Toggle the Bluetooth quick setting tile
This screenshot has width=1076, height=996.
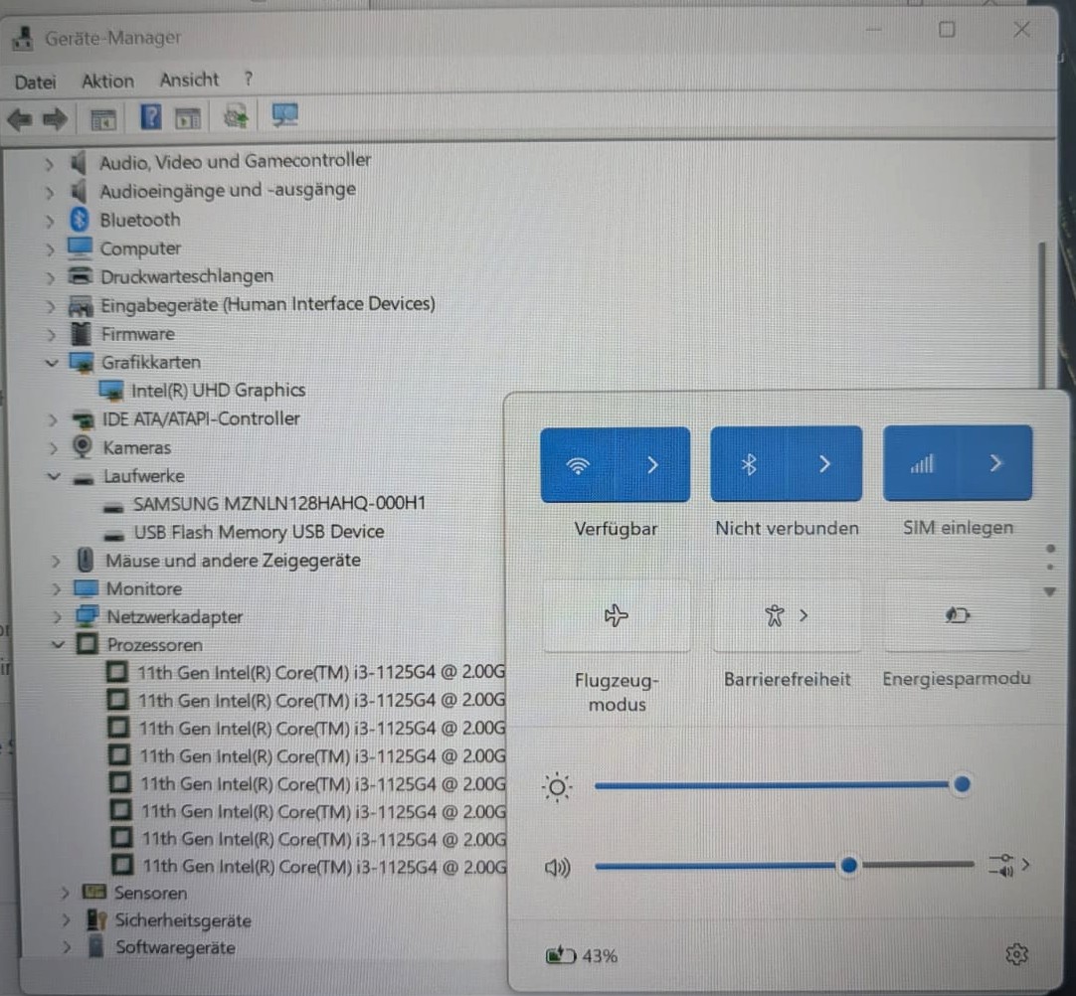749,464
